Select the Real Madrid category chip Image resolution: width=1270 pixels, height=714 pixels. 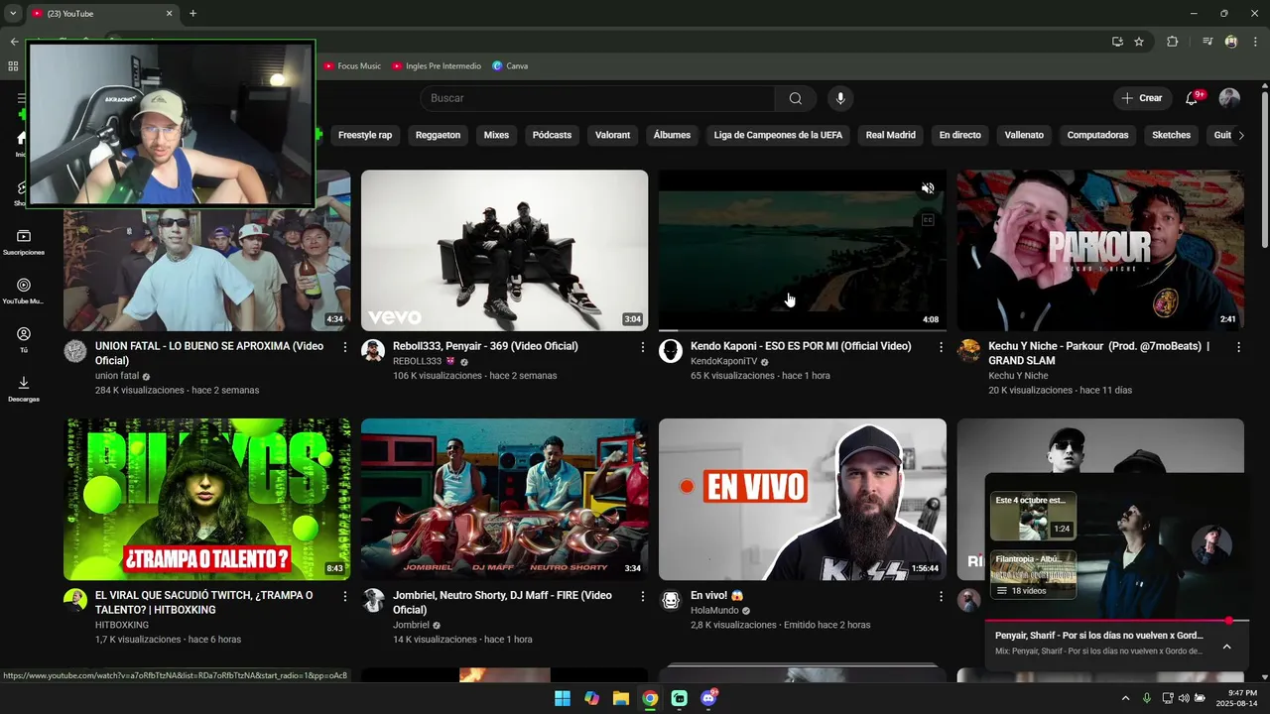click(890, 135)
